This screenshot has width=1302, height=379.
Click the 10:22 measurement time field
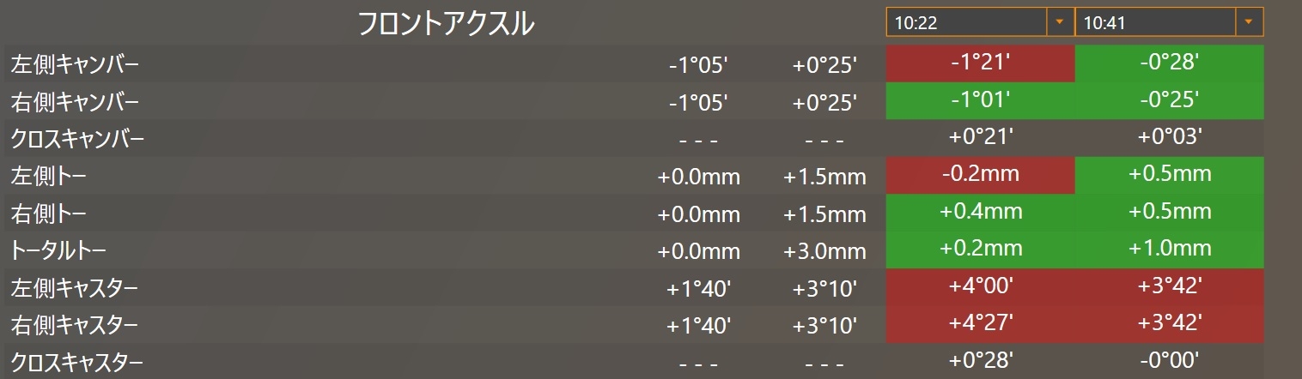pos(966,22)
